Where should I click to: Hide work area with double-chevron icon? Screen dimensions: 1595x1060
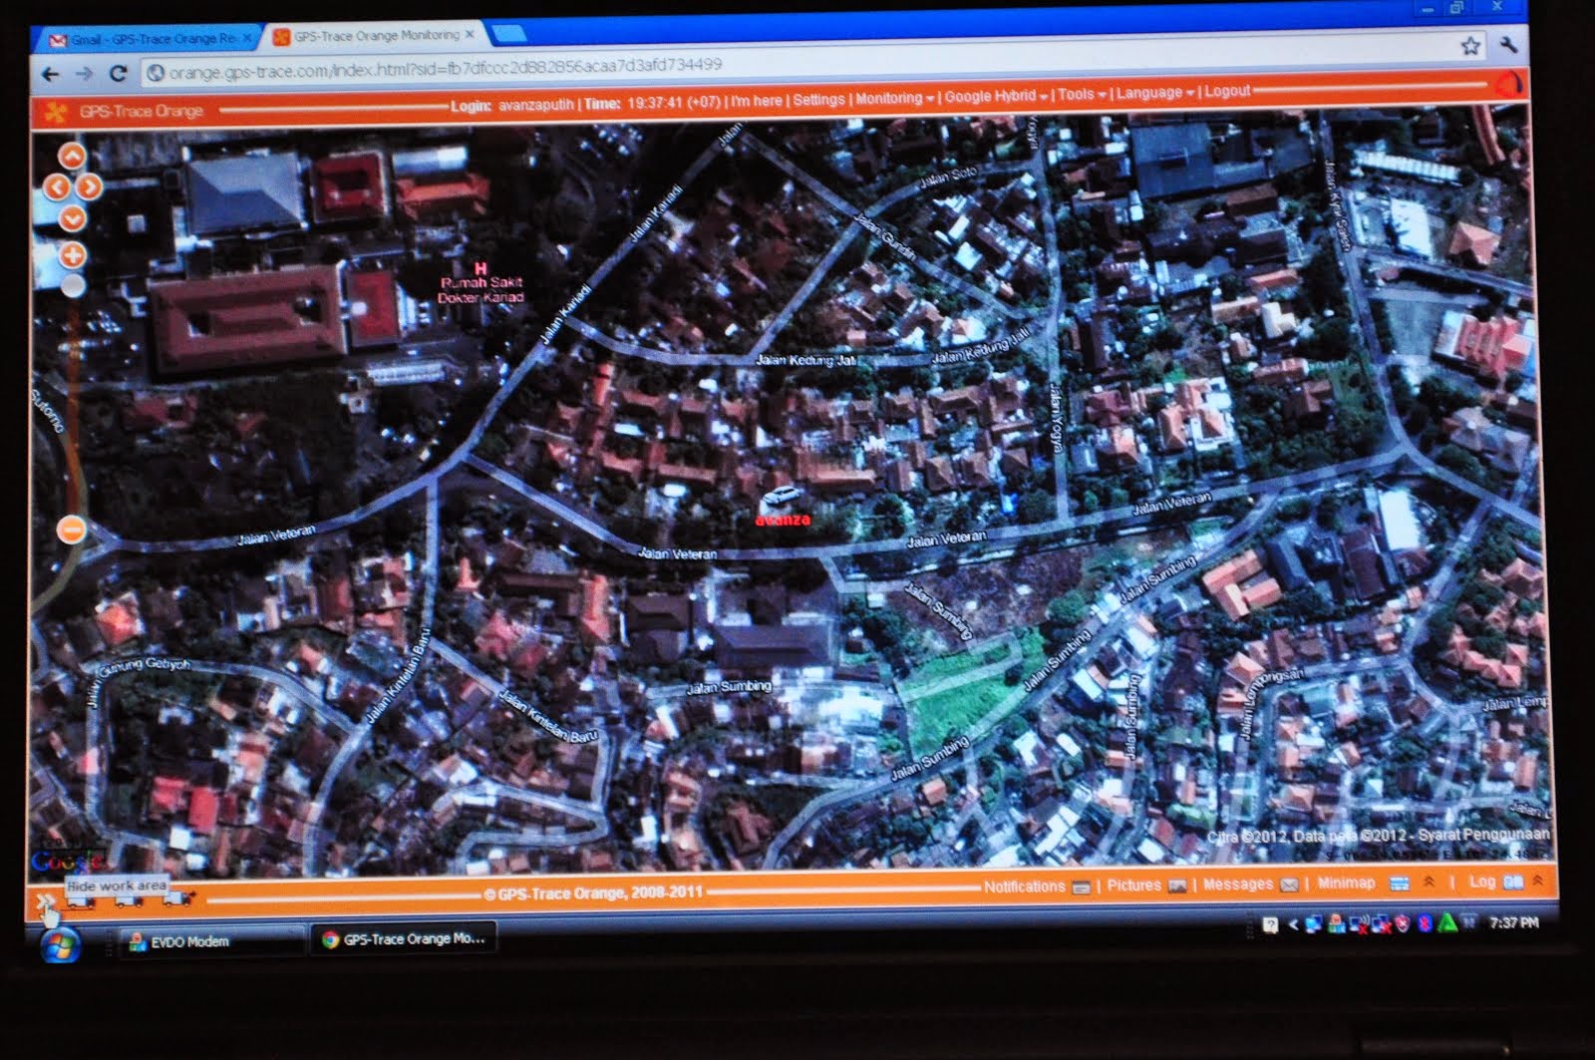coord(45,902)
